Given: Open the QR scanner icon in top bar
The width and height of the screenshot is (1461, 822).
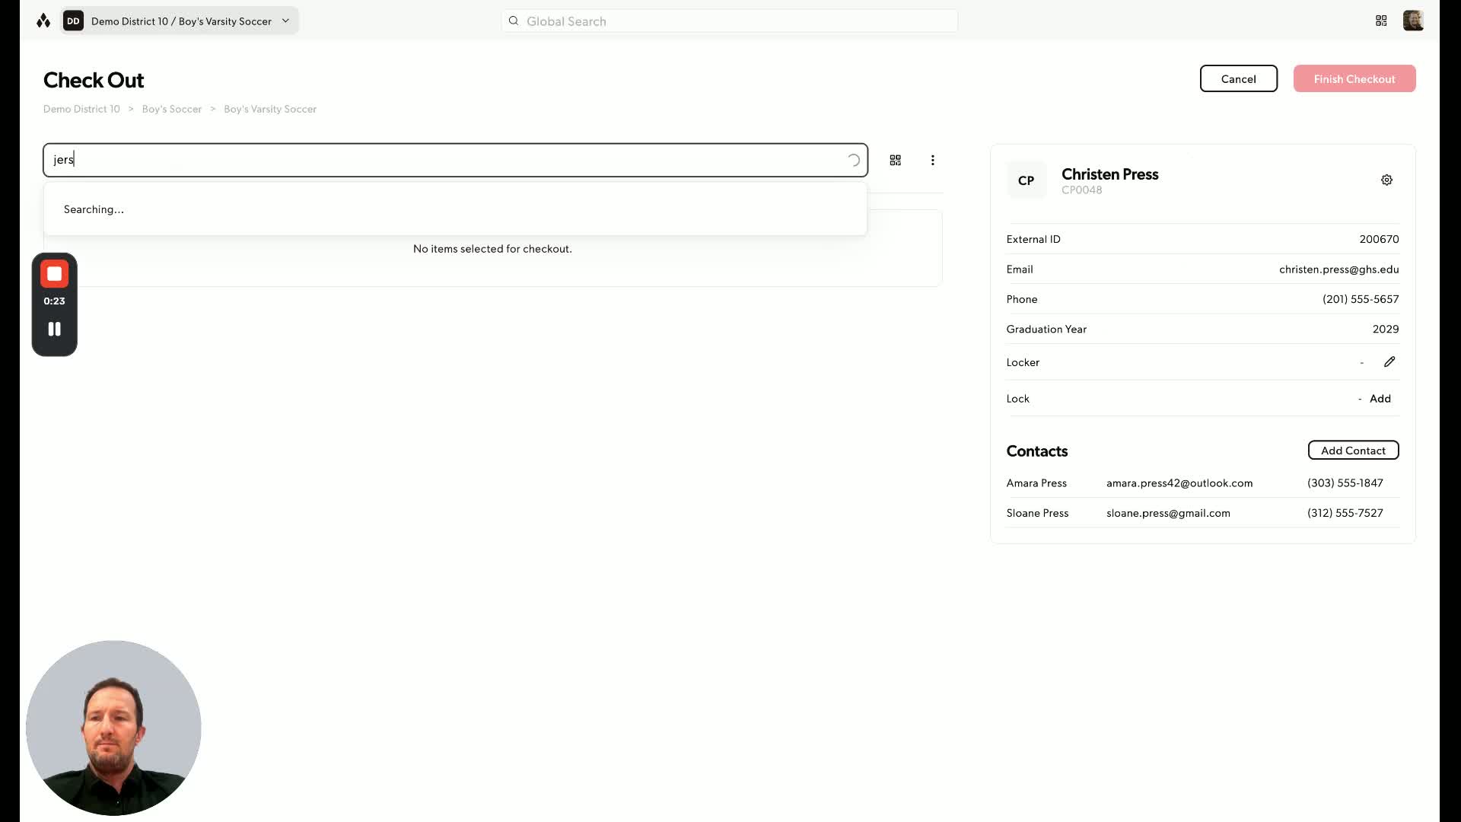Looking at the screenshot, I should click(1381, 21).
